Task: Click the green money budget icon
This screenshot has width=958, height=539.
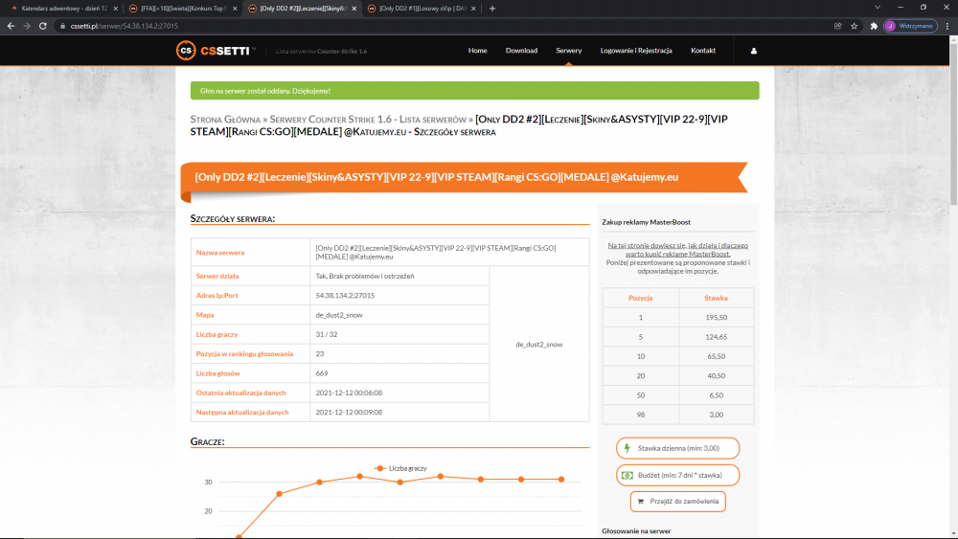Action: [627, 475]
